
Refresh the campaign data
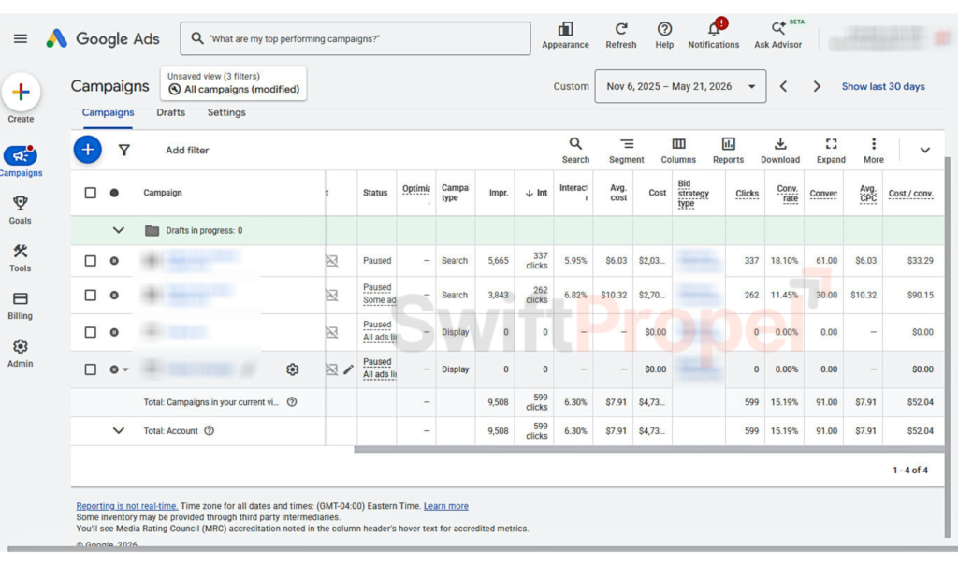tap(621, 29)
